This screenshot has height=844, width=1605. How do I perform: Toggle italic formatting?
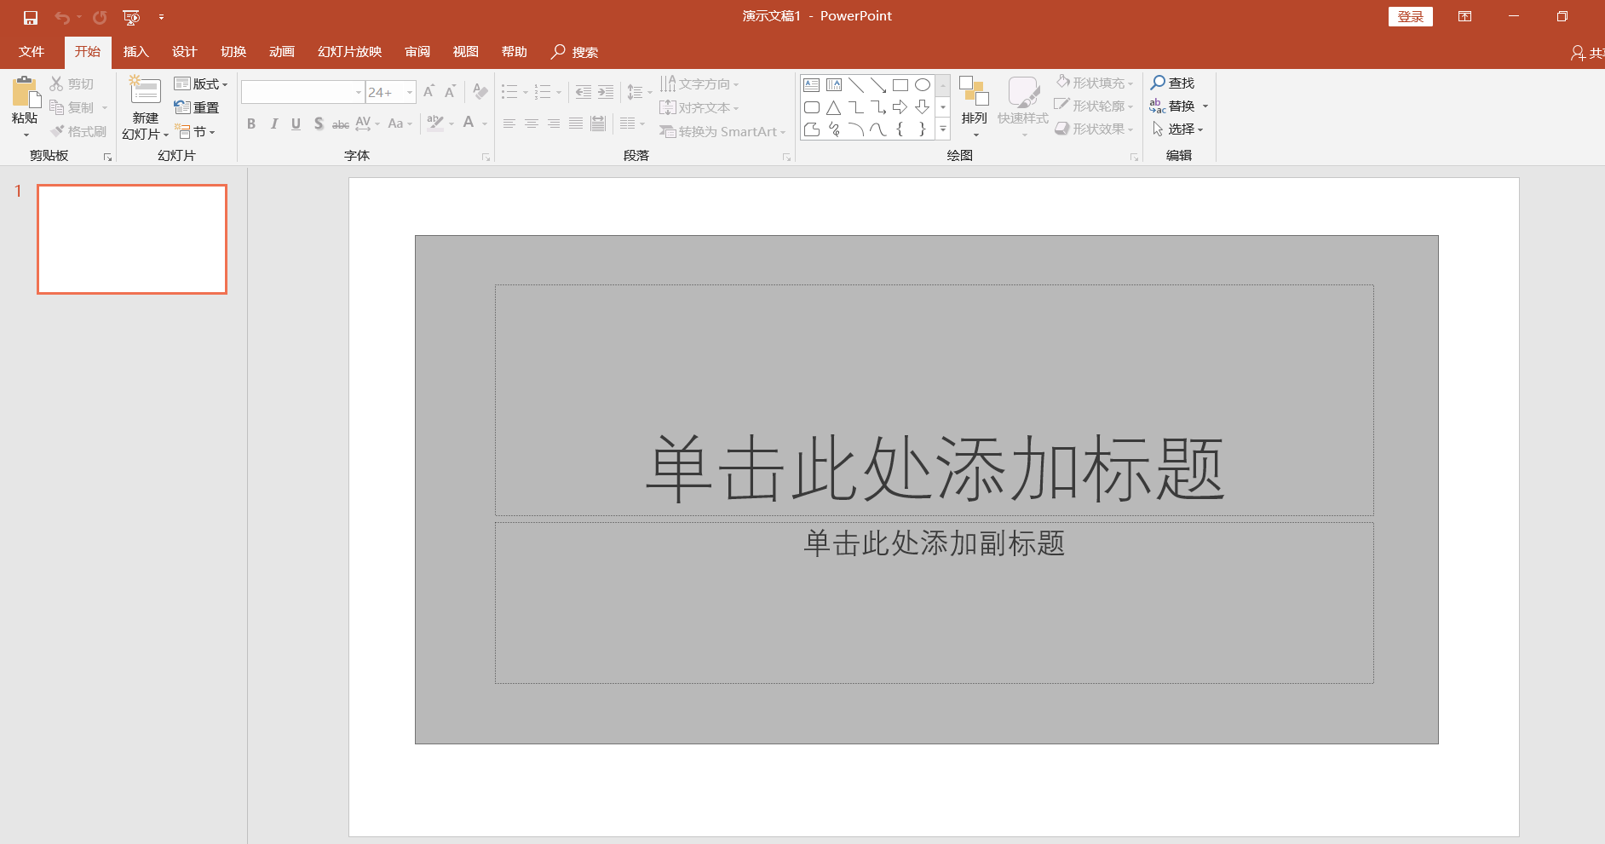273,123
